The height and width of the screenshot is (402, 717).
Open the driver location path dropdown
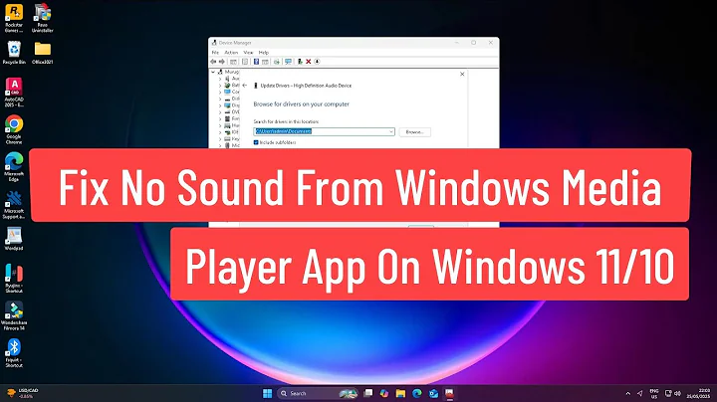(x=391, y=131)
